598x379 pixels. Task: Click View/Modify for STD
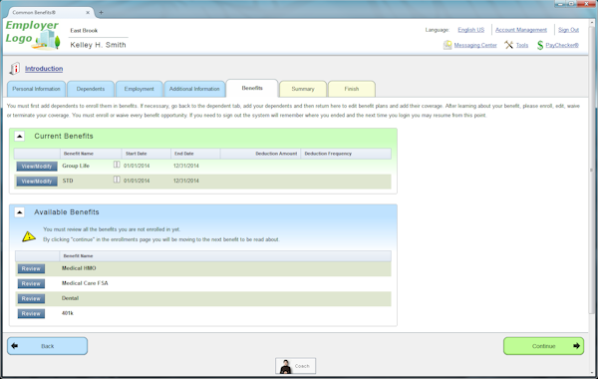click(37, 182)
